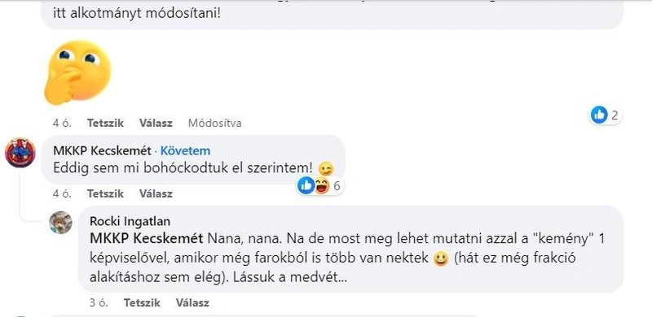Like the sticker comment with Tetszik
Viewport: 652px width, 317px height.
105,124
